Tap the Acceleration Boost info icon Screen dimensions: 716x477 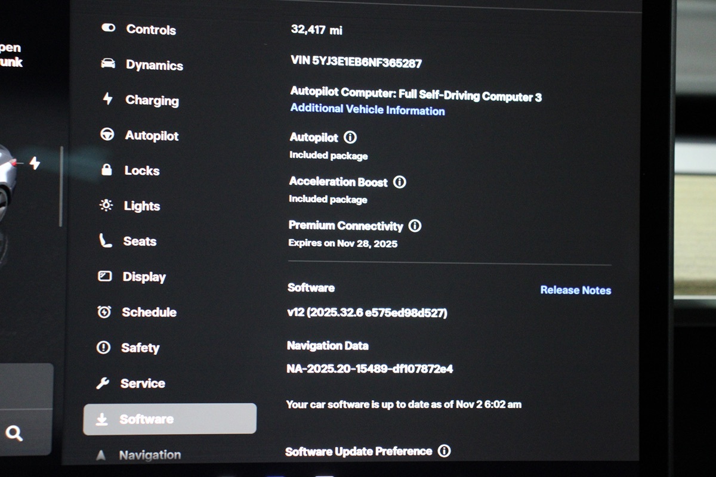(x=400, y=182)
